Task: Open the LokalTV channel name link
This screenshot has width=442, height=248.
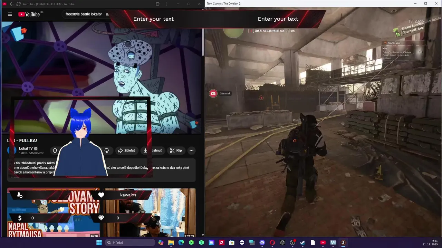Action: tap(26, 148)
